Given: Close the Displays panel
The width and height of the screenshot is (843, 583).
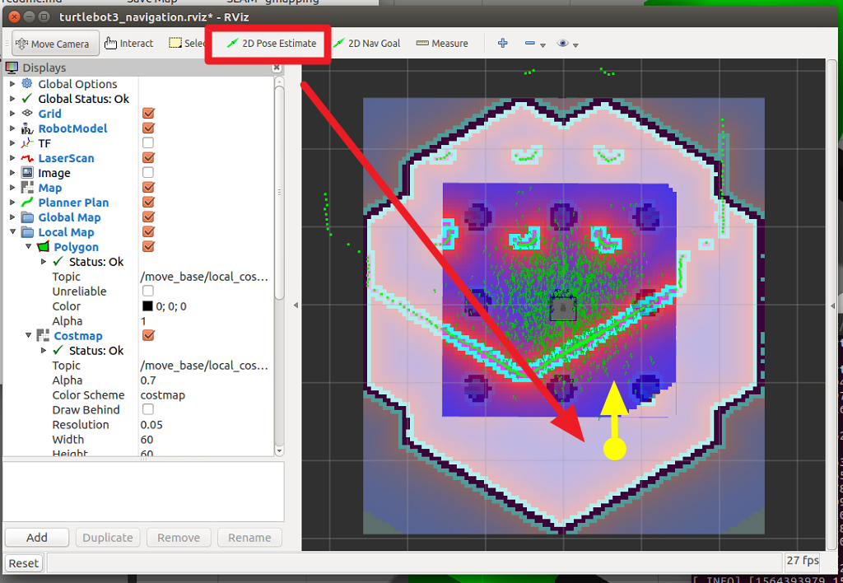Looking at the screenshot, I should click(x=277, y=68).
